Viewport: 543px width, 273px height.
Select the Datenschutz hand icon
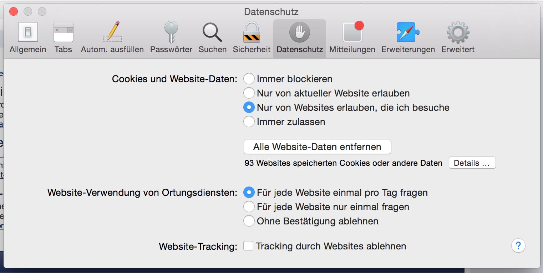[300, 33]
